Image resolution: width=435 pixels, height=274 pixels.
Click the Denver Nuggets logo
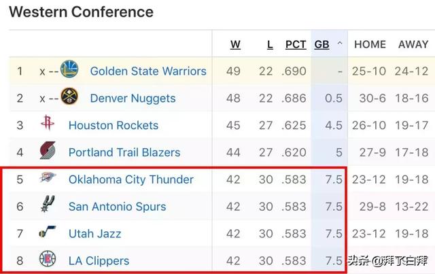(x=69, y=96)
